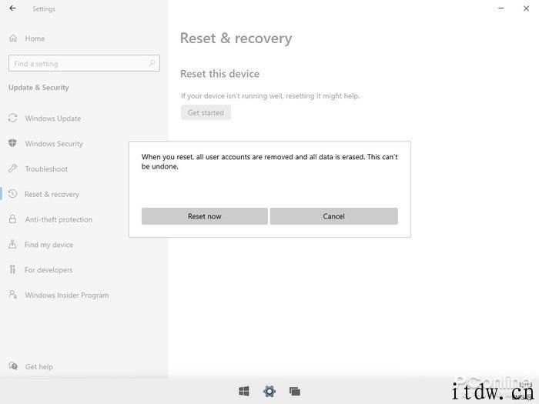Screen dimensions: 539x404
Task: Open Find my device settings
Action: 49,245
